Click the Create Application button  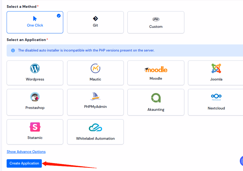point(24,163)
